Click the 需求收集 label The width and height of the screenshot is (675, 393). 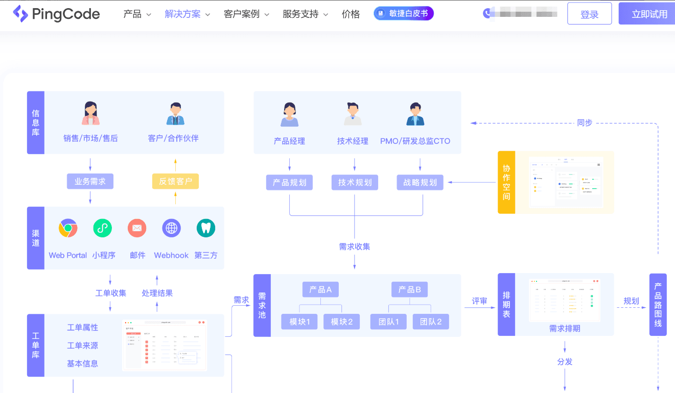click(x=355, y=247)
